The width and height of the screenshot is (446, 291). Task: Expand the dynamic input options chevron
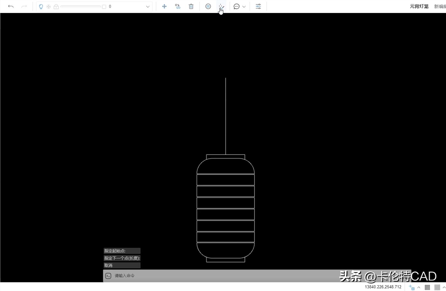click(x=419, y=287)
